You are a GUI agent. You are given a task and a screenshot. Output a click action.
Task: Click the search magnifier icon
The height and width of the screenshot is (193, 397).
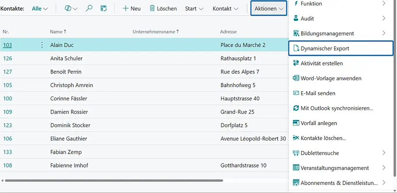(x=89, y=8)
